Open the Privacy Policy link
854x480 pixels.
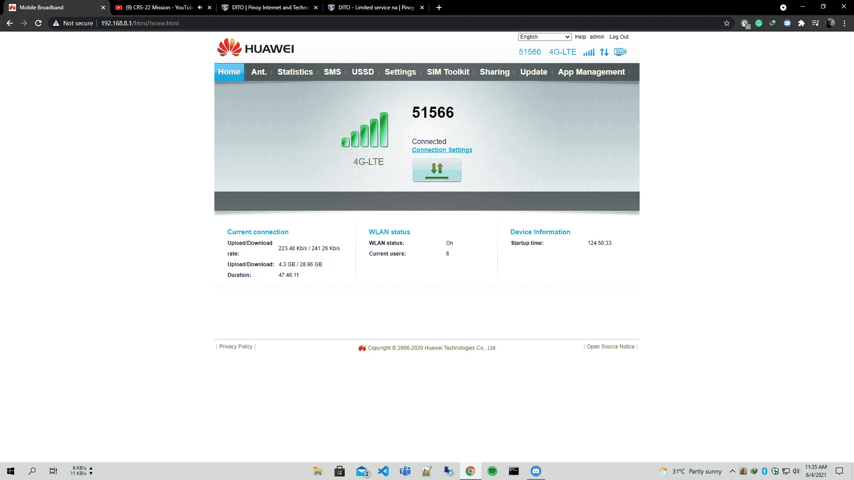pyautogui.click(x=236, y=347)
